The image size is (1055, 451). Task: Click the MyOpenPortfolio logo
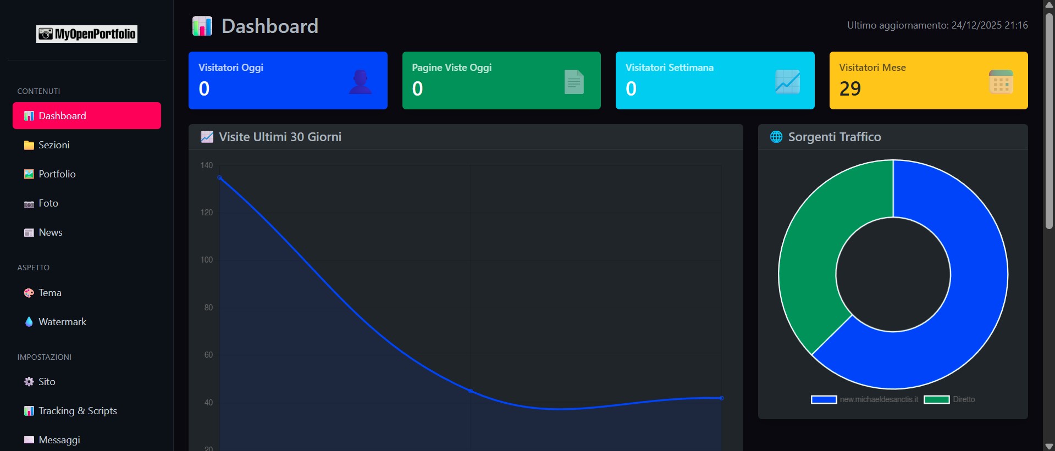[x=87, y=34]
